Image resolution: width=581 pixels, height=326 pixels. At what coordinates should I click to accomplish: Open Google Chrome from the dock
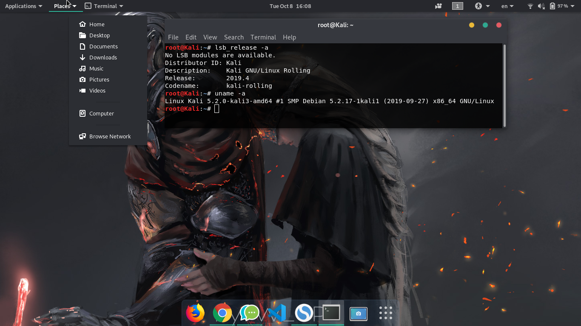tap(222, 313)
